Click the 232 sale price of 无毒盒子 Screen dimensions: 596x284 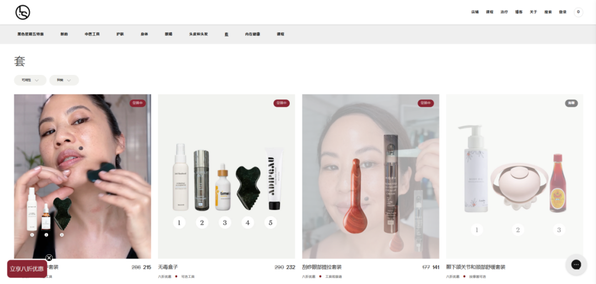[291, 267]
